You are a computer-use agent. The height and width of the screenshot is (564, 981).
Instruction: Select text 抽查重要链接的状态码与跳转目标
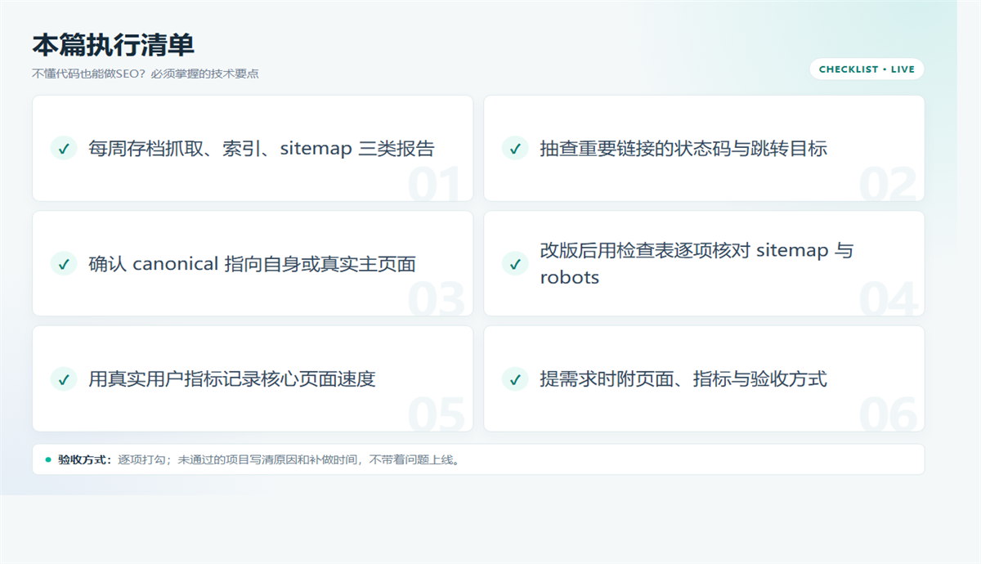(x=683, y=149)
